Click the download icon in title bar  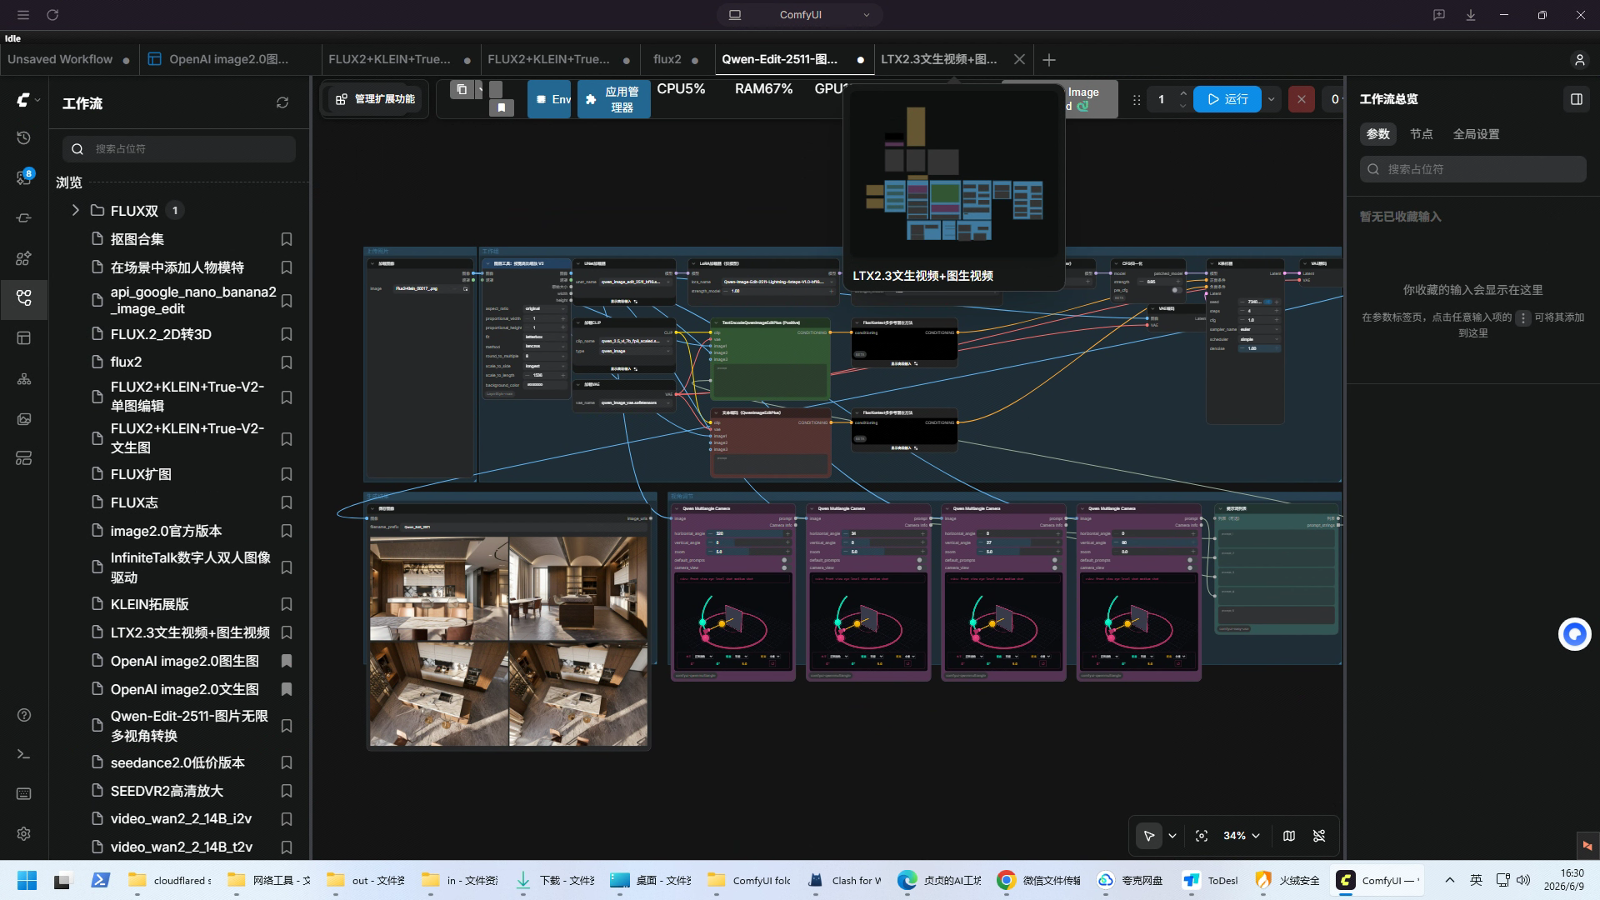[1471, 15]
